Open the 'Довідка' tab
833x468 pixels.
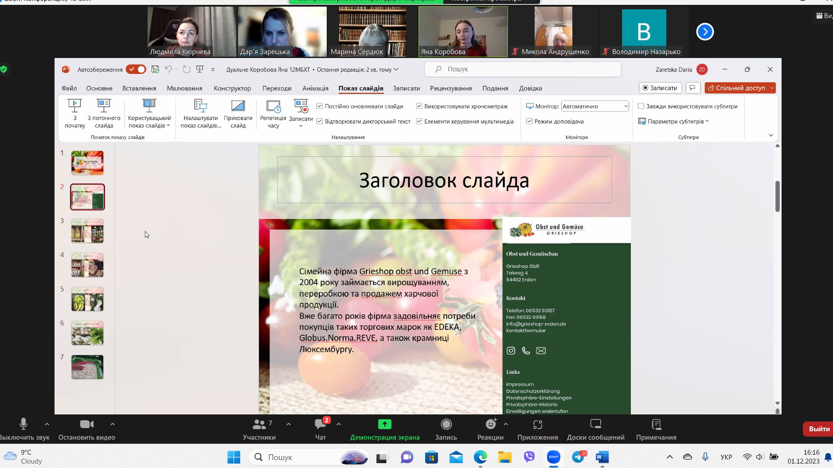coord(530,88)
